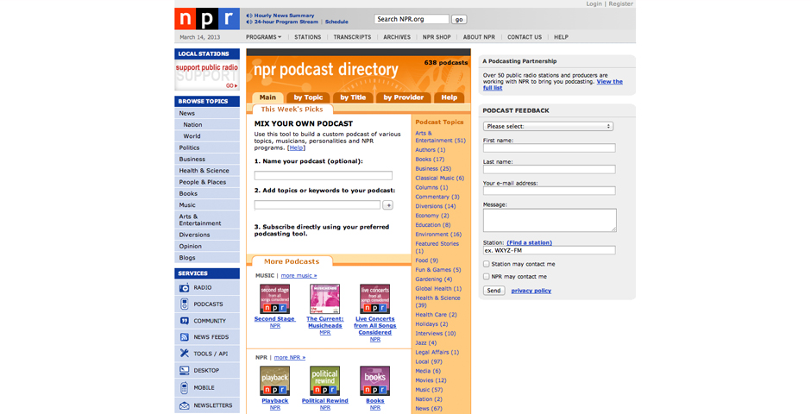Open the Help tab in podcast directory
This screenshot has width=811, height=414.
[449, 97]
